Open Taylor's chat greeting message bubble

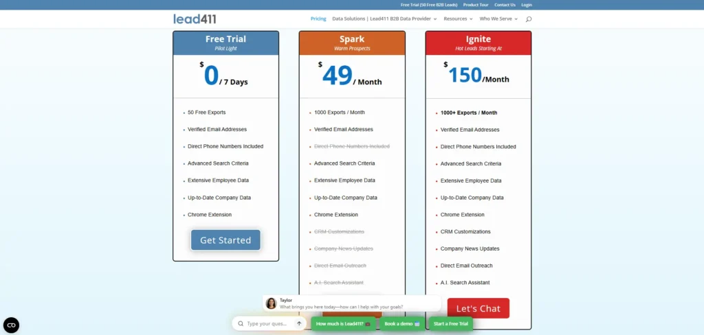click(x=352, y=303)
